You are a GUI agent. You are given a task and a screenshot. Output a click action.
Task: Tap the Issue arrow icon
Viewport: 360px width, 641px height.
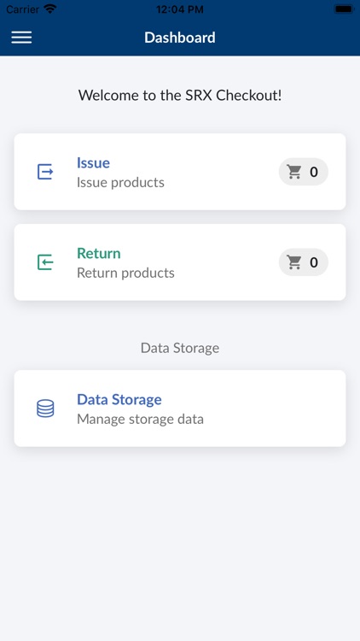coord(45,172)
